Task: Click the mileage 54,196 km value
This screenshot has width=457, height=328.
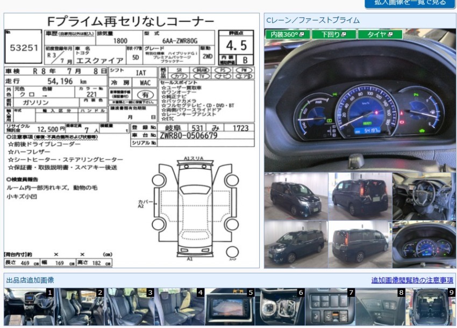Action: [67, 82]
